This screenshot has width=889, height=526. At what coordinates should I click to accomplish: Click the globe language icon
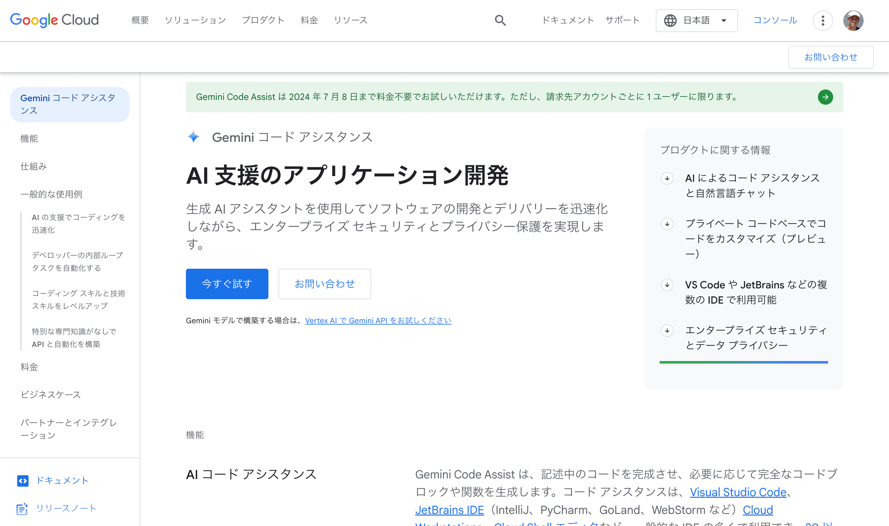[670, 21]
